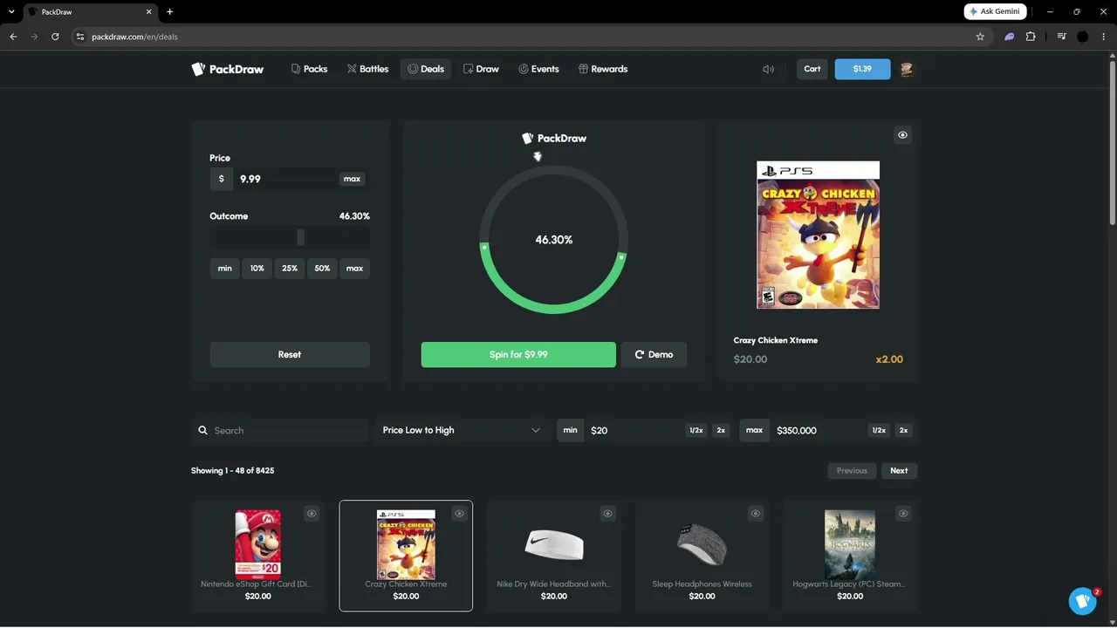This screenshot has height=628, width=1117.
Task: Click the PackDraw logo in the header
Action: tap(227, 69)
